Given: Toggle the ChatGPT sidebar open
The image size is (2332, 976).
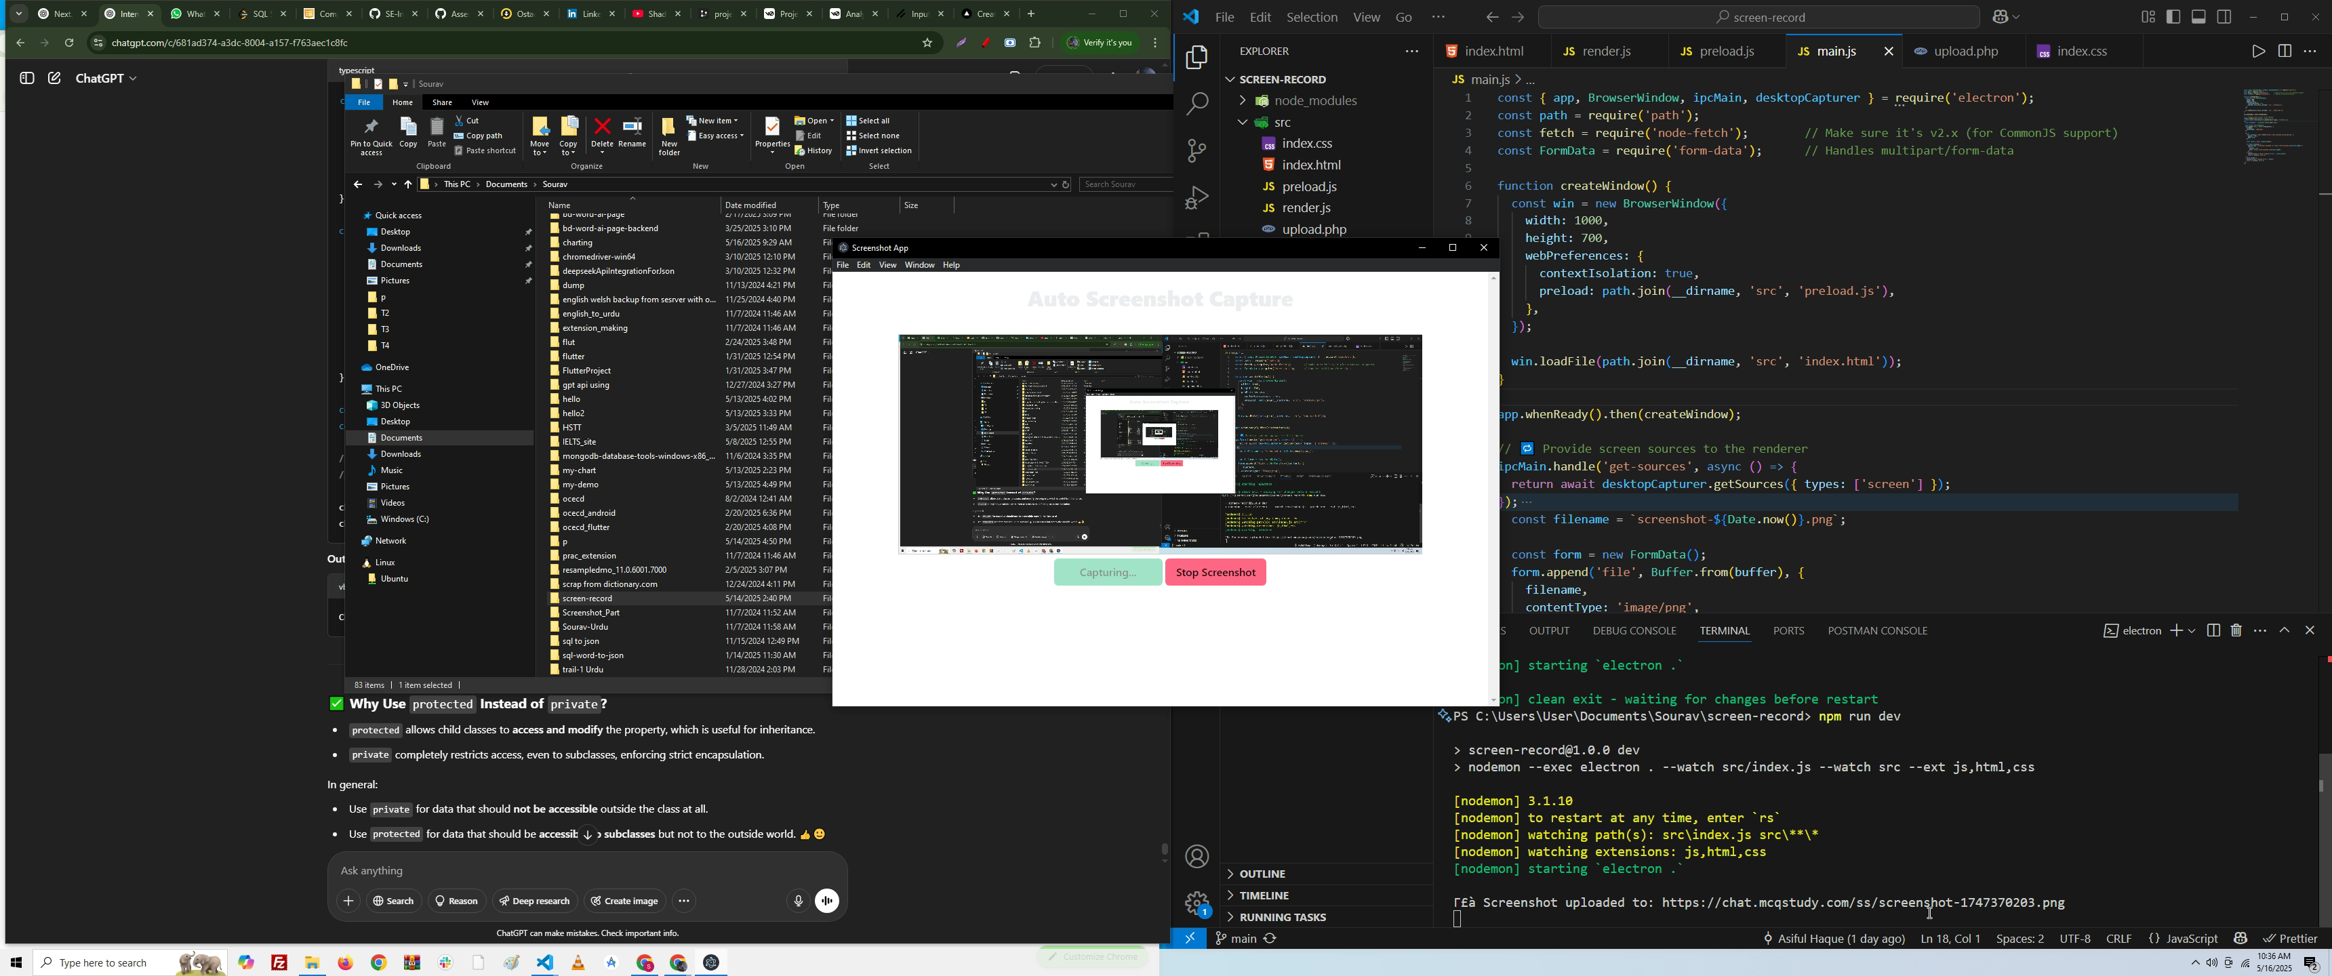Looking at the screenshot, I should (26, 79).
